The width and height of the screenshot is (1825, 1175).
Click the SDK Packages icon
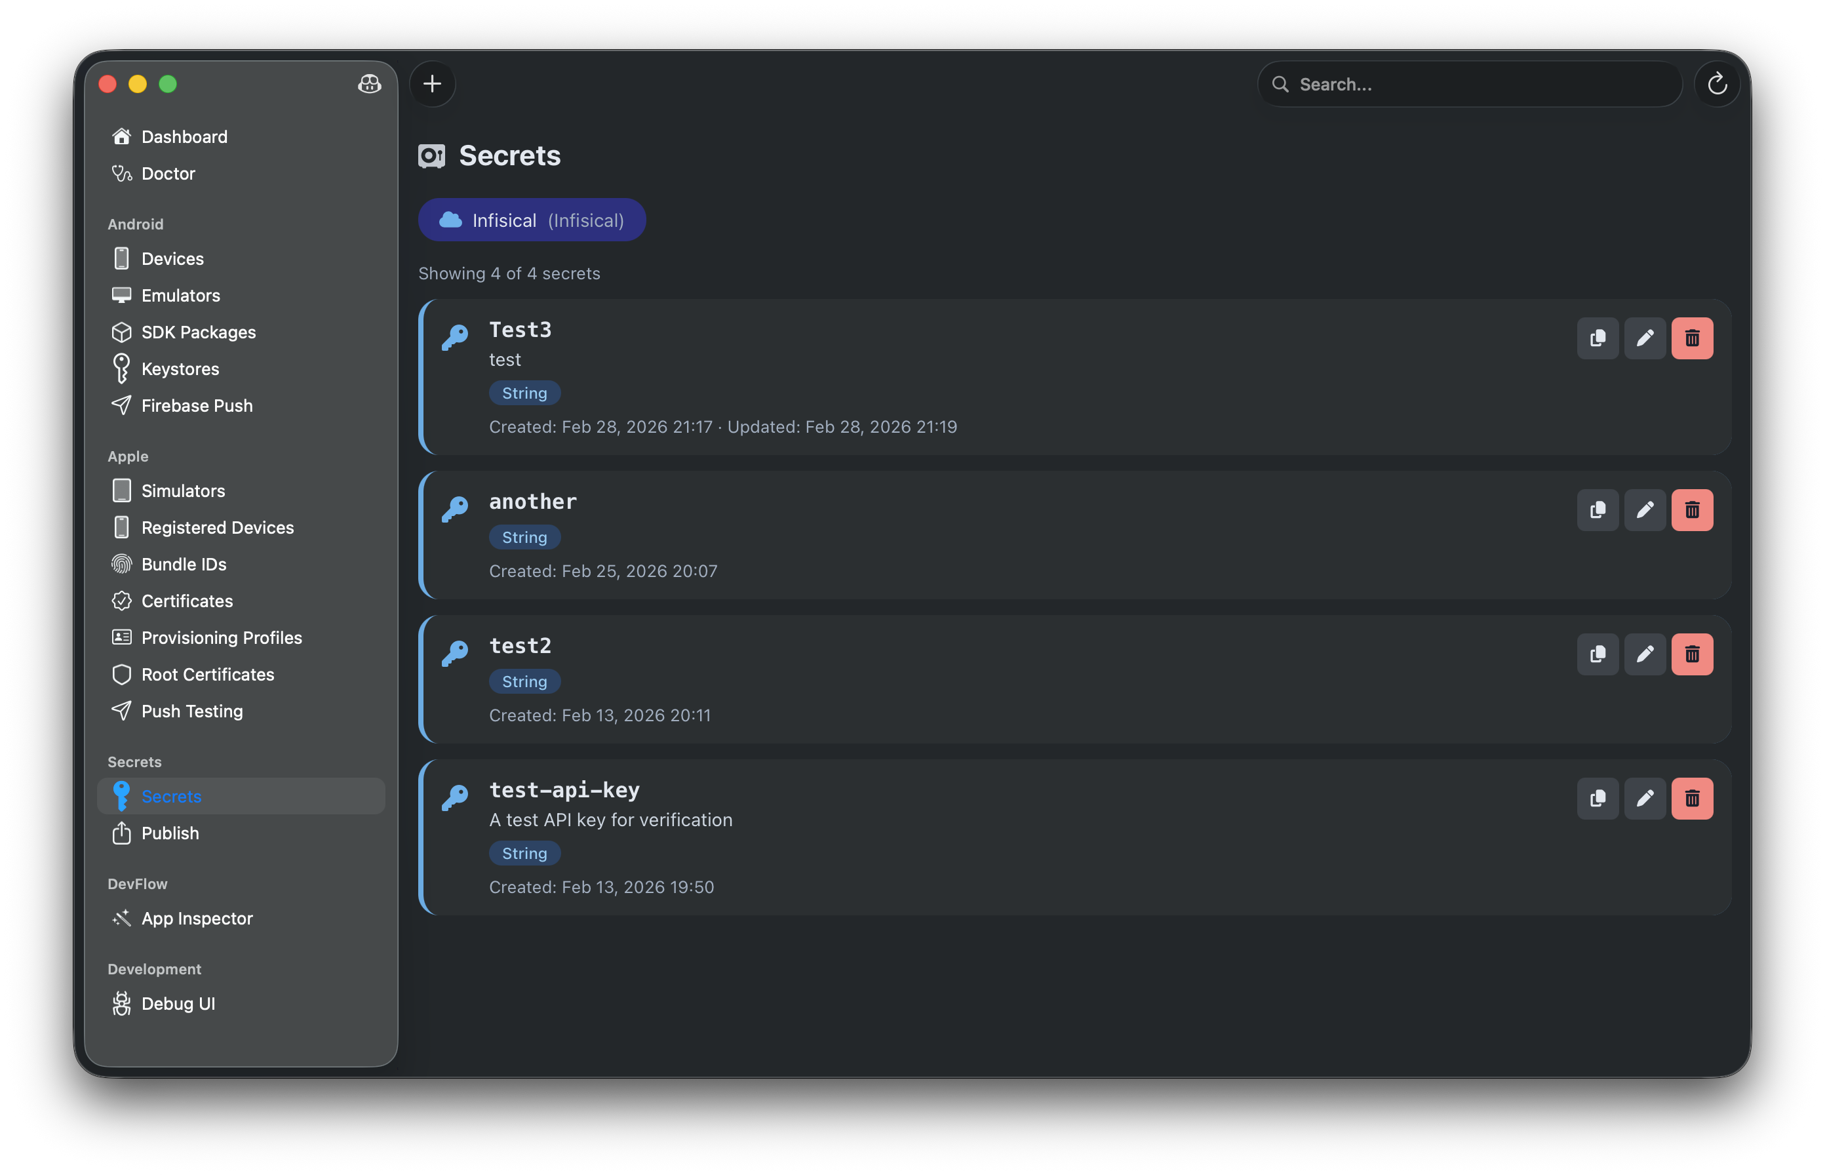pyautogui.click(x=122, y=332)
